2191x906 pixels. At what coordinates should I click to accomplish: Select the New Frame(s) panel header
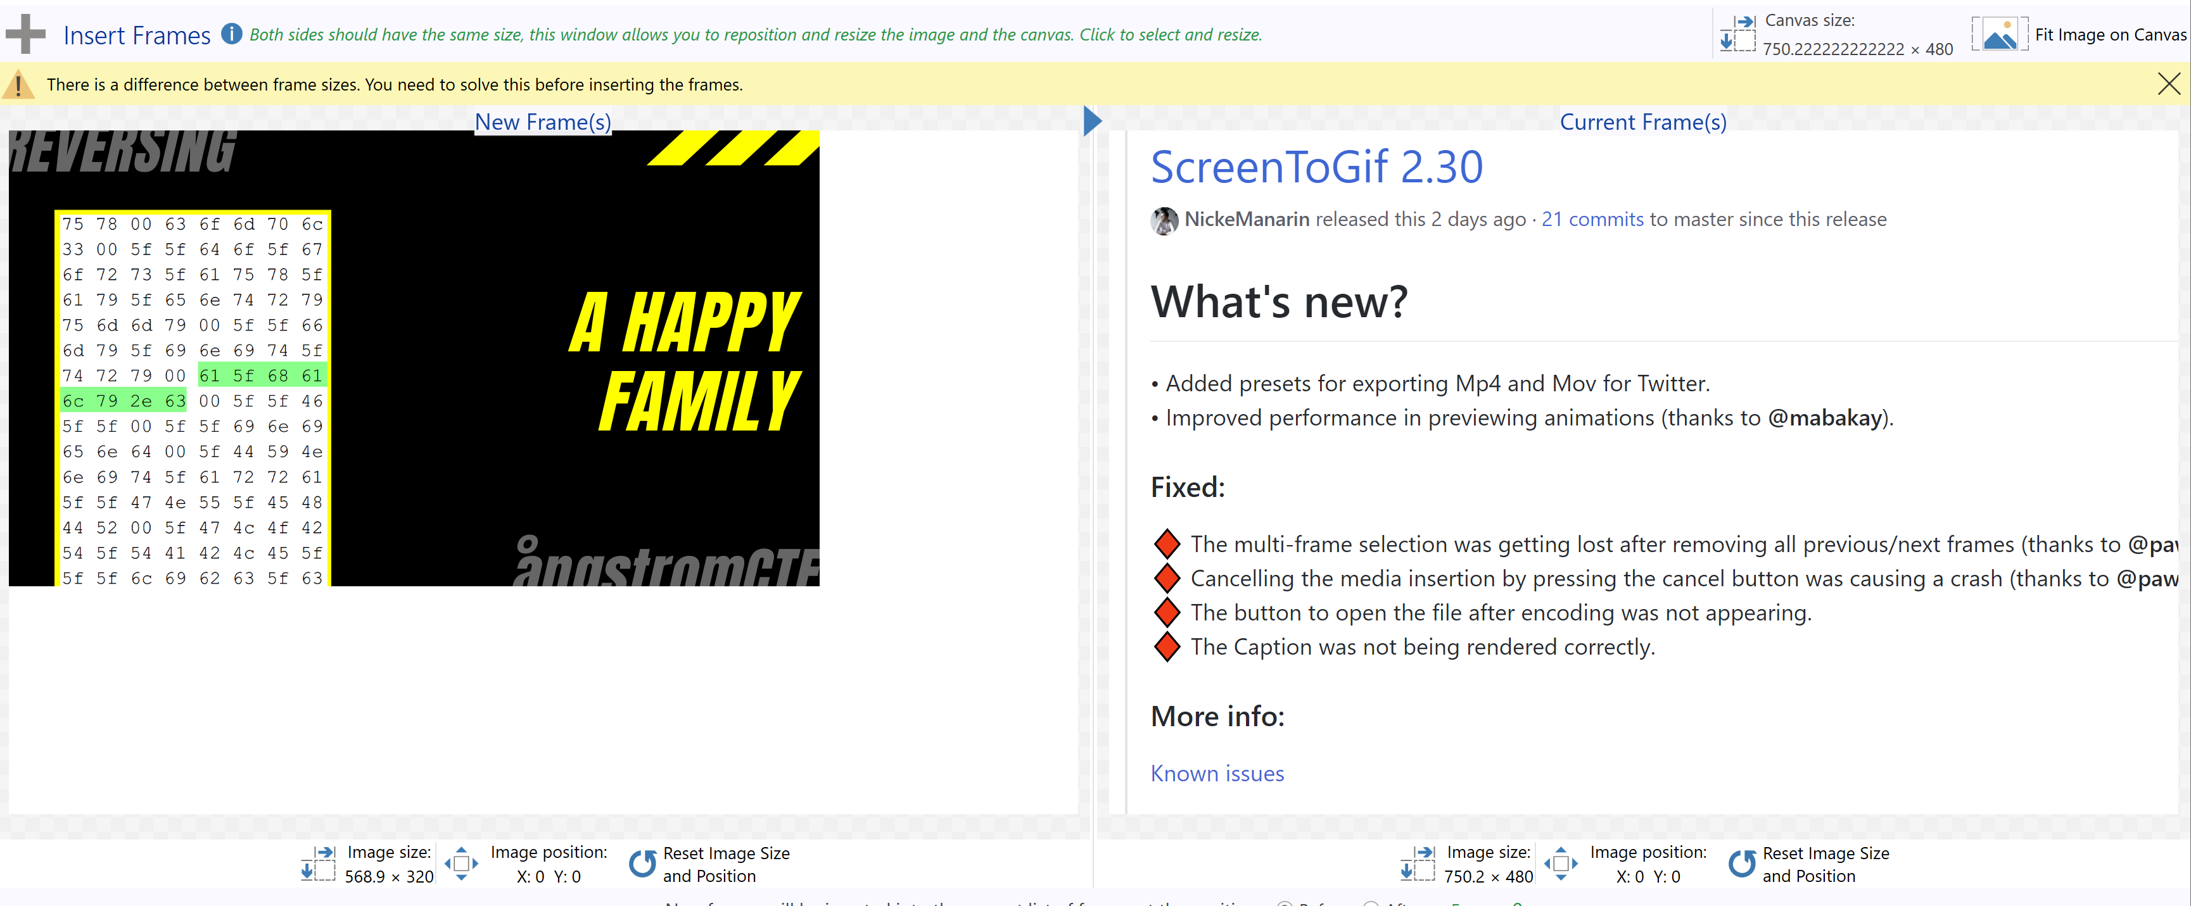(543, 122)
